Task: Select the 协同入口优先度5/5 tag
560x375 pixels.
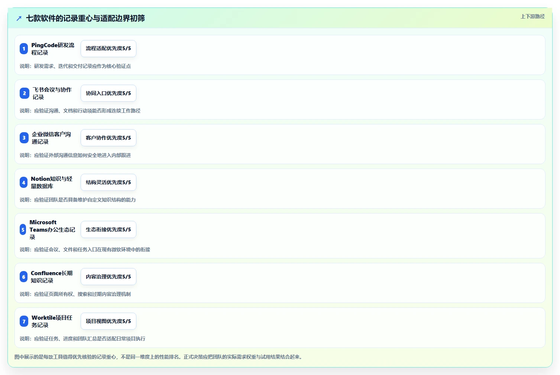Action: point(109,93)
